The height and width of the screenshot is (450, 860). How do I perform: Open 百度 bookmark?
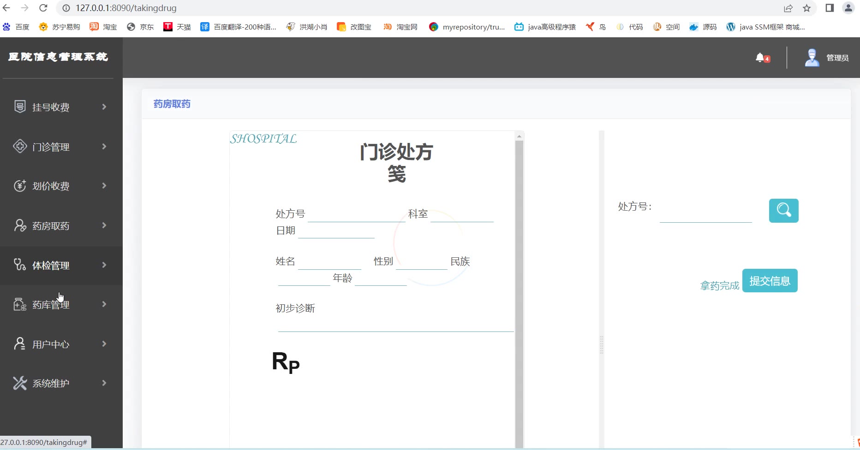[x=16, y=27]
